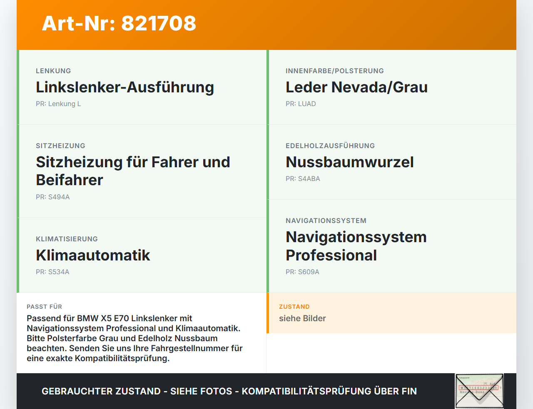Click the envelope icon with VIN document
This screenshot has height=409, width=533.
[479, 391]
